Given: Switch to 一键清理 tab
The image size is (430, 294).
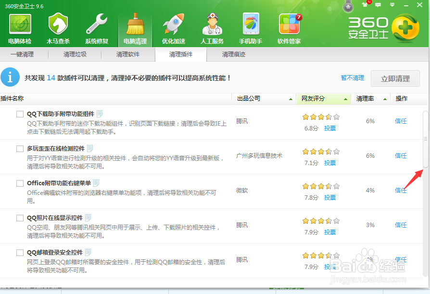Looking at the screenshot, I should [x=22, y=54].
